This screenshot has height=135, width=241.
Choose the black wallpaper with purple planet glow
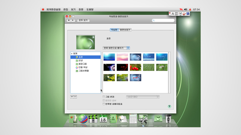point(109,67)
